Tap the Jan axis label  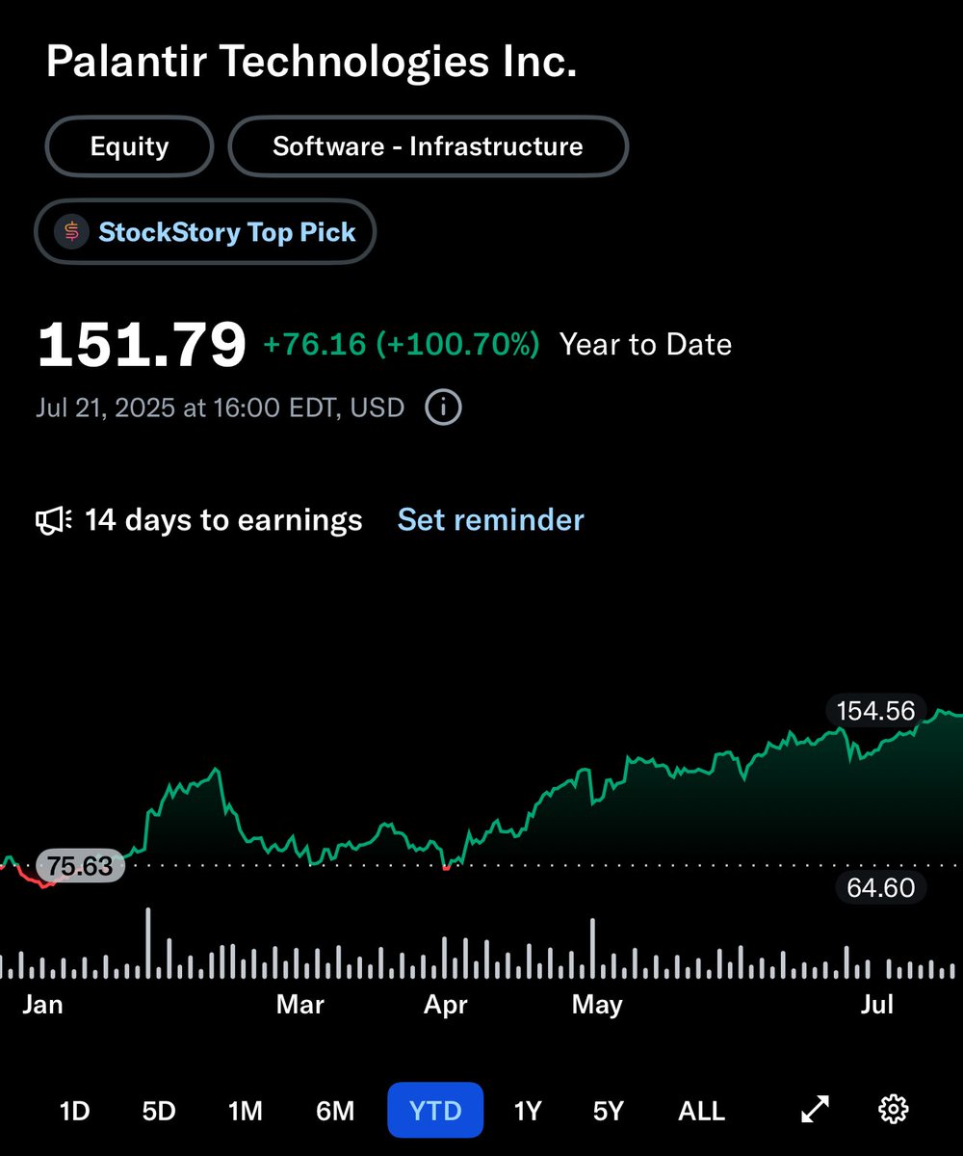click(x=42, y=1005)
